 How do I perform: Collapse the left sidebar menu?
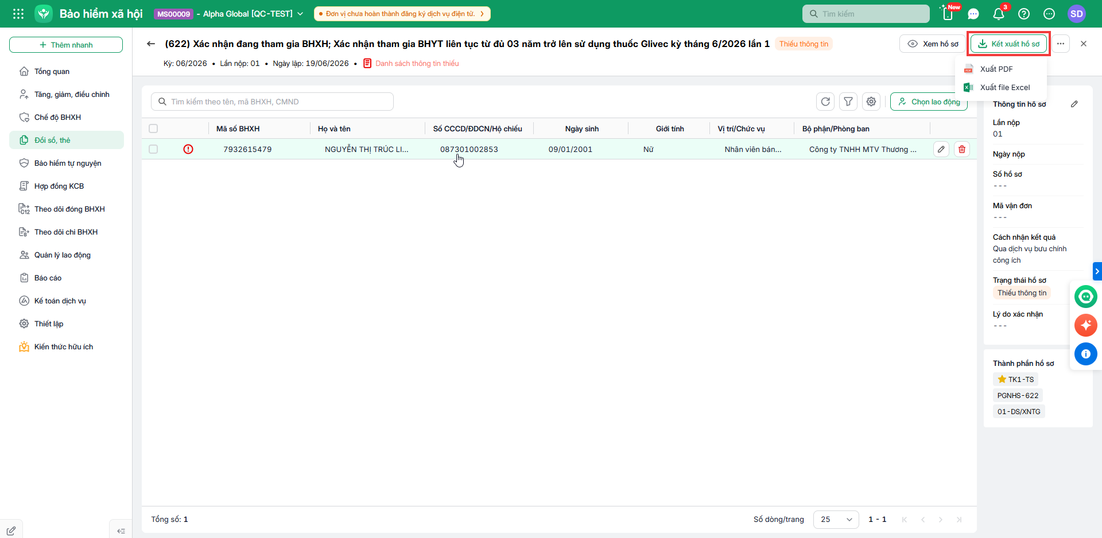point(121,531)
